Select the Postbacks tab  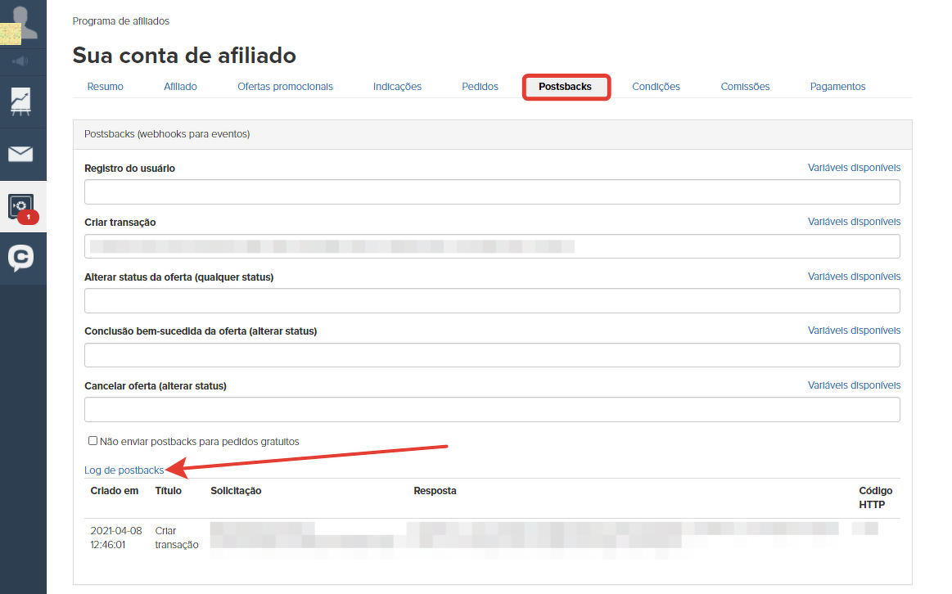565,87
